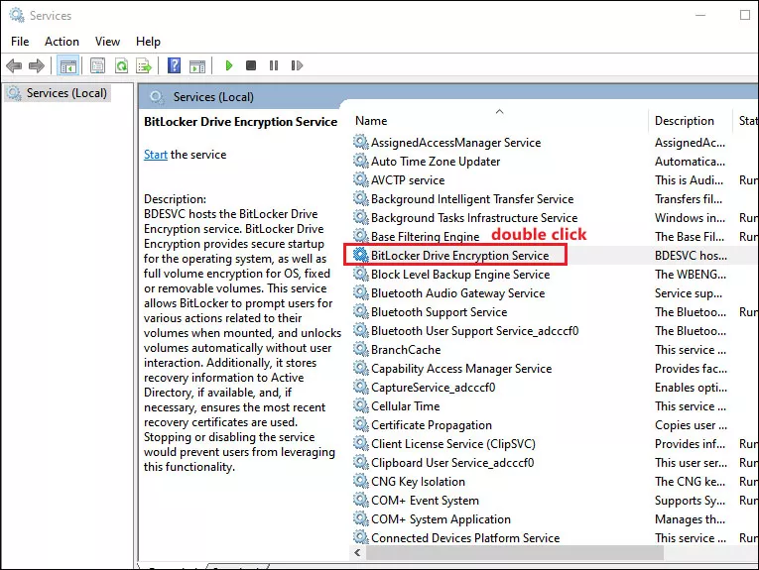Click the Export List toolbar icon
The width and height of the screenshot is (759, 570).
[144, 65]
